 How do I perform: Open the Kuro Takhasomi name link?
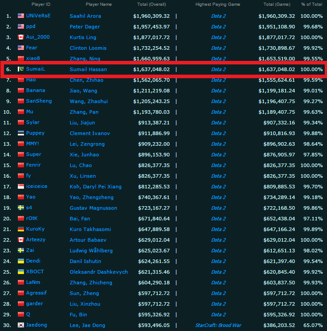click(x=90, y=229)
